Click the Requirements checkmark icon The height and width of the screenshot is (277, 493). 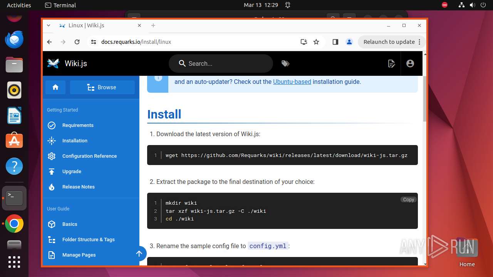pyautogui.click(x=52, y=125)
